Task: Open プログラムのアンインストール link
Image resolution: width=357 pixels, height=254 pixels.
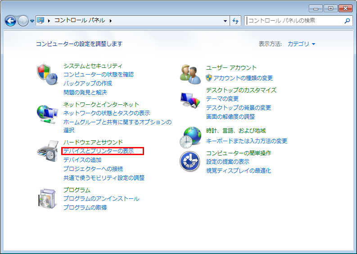Action: pyautogui.click(x=101, y=199)
